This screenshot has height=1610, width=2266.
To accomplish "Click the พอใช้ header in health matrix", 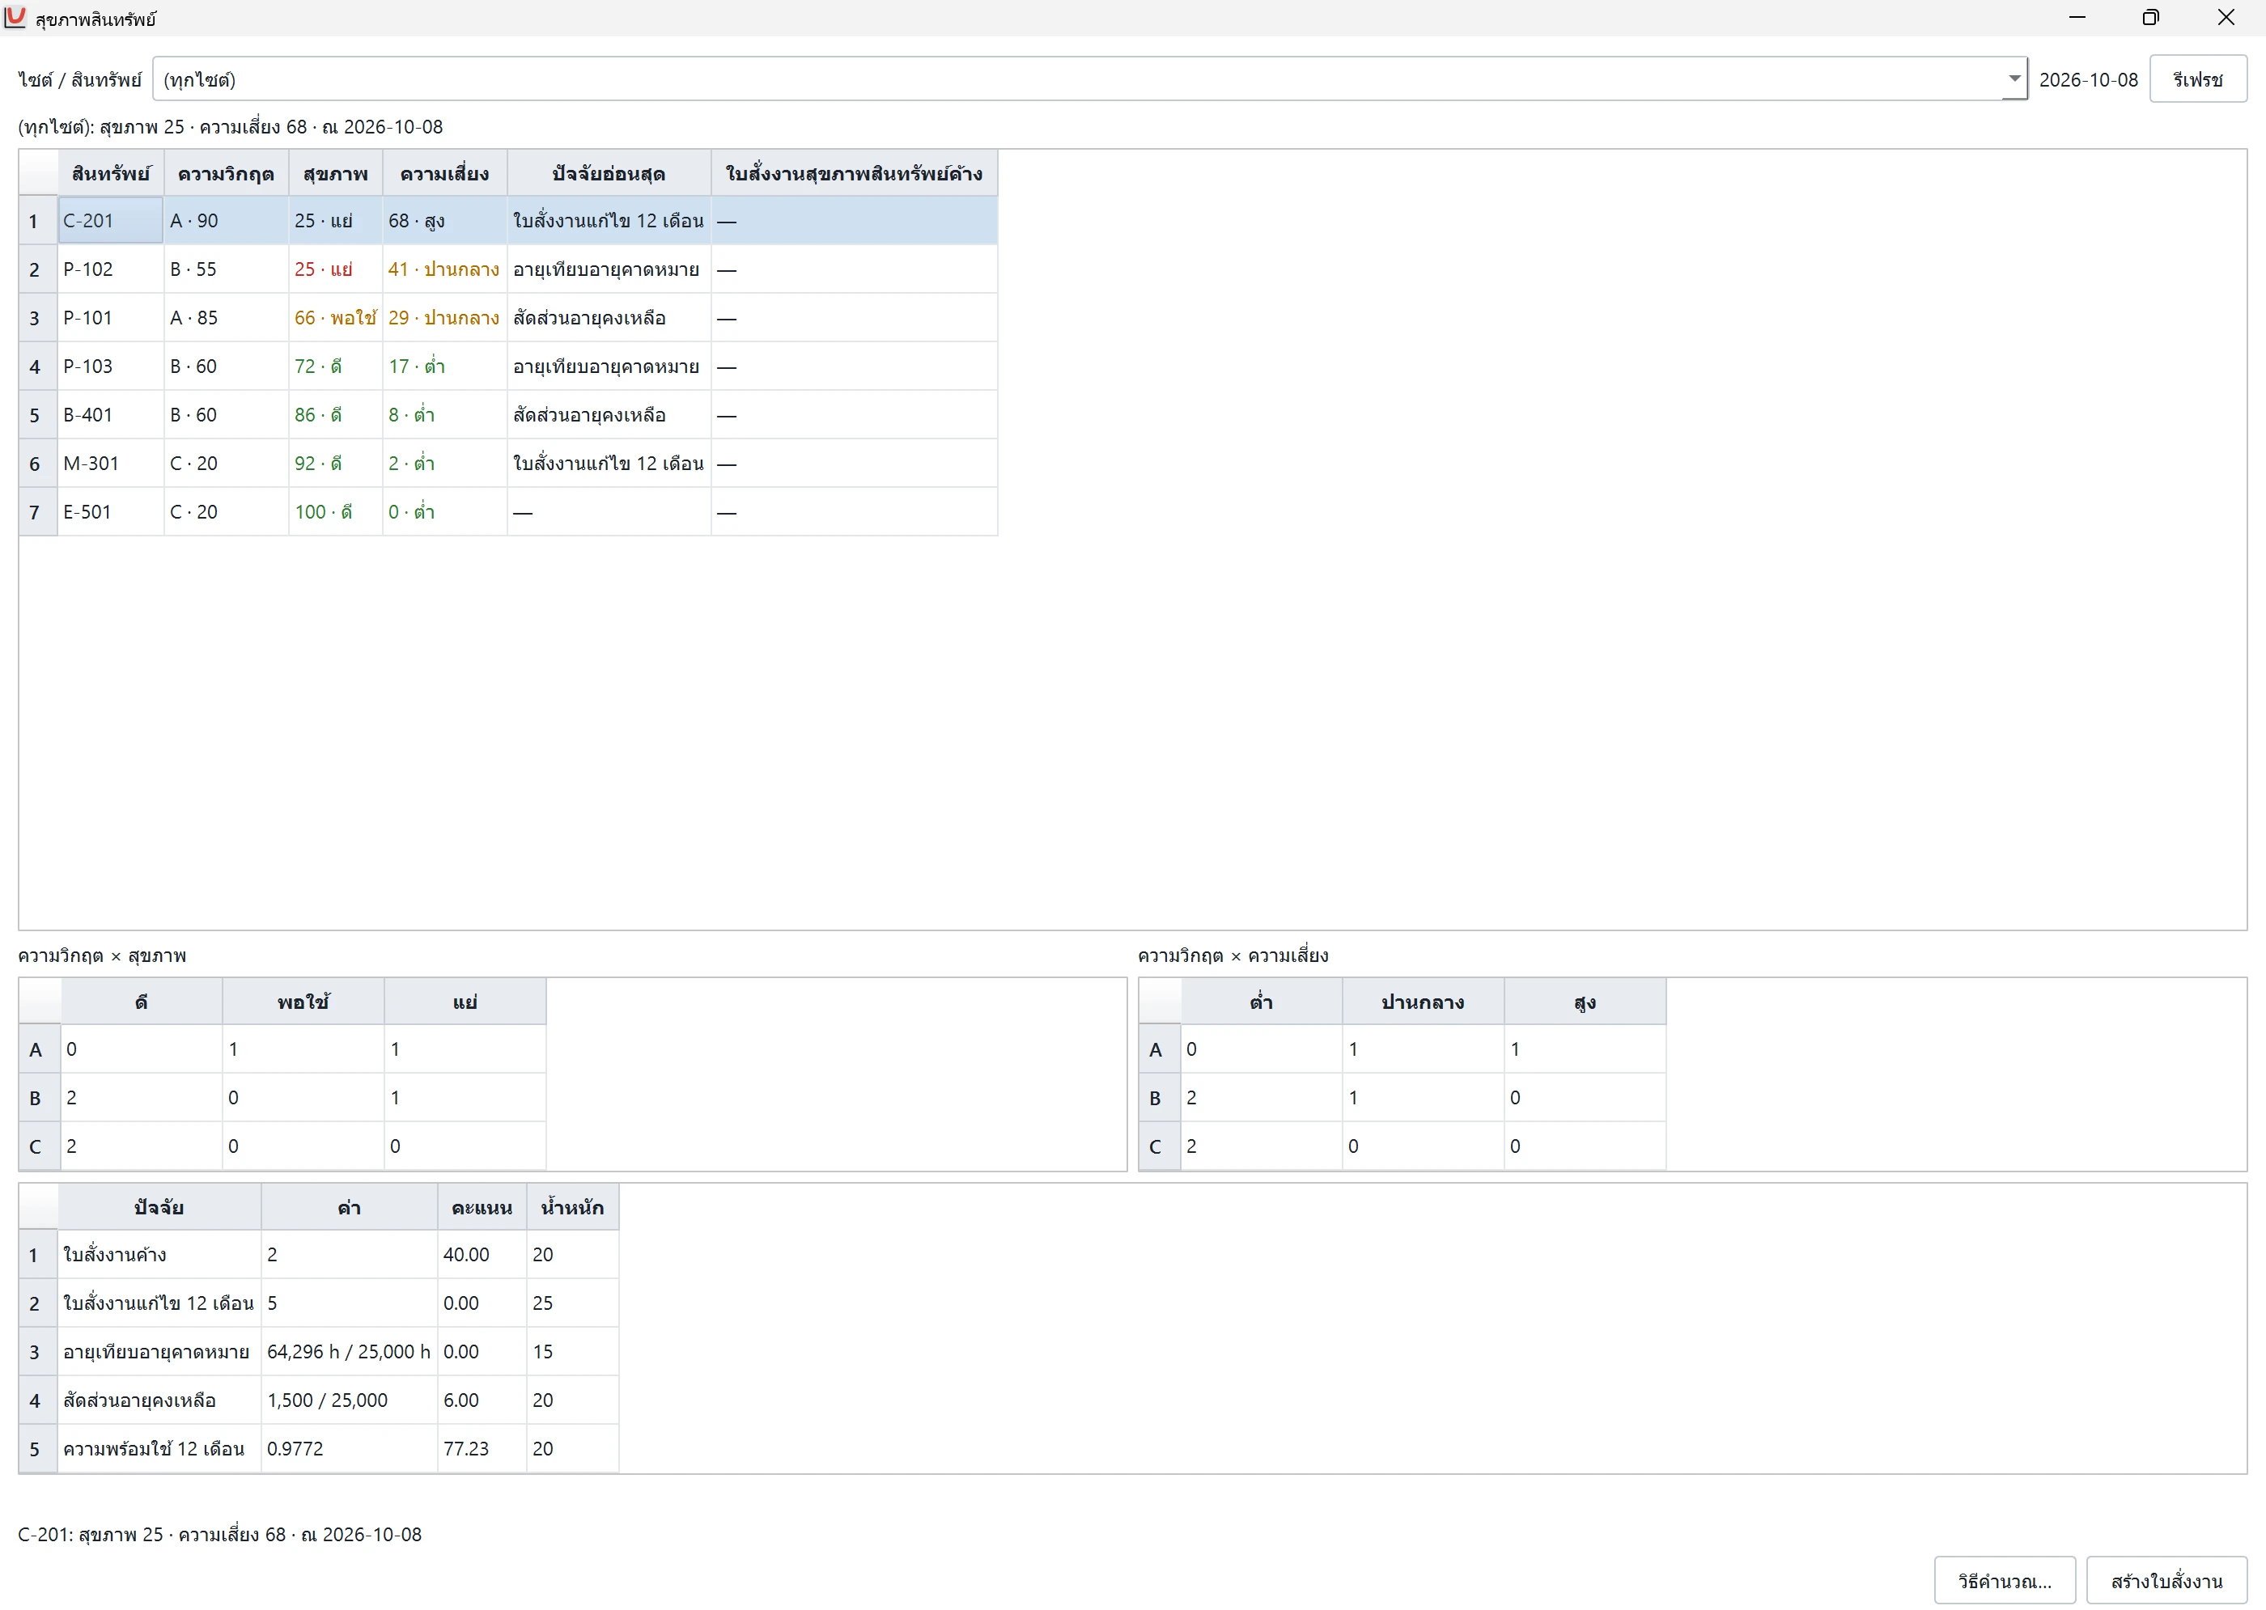I will [303, 1002].
